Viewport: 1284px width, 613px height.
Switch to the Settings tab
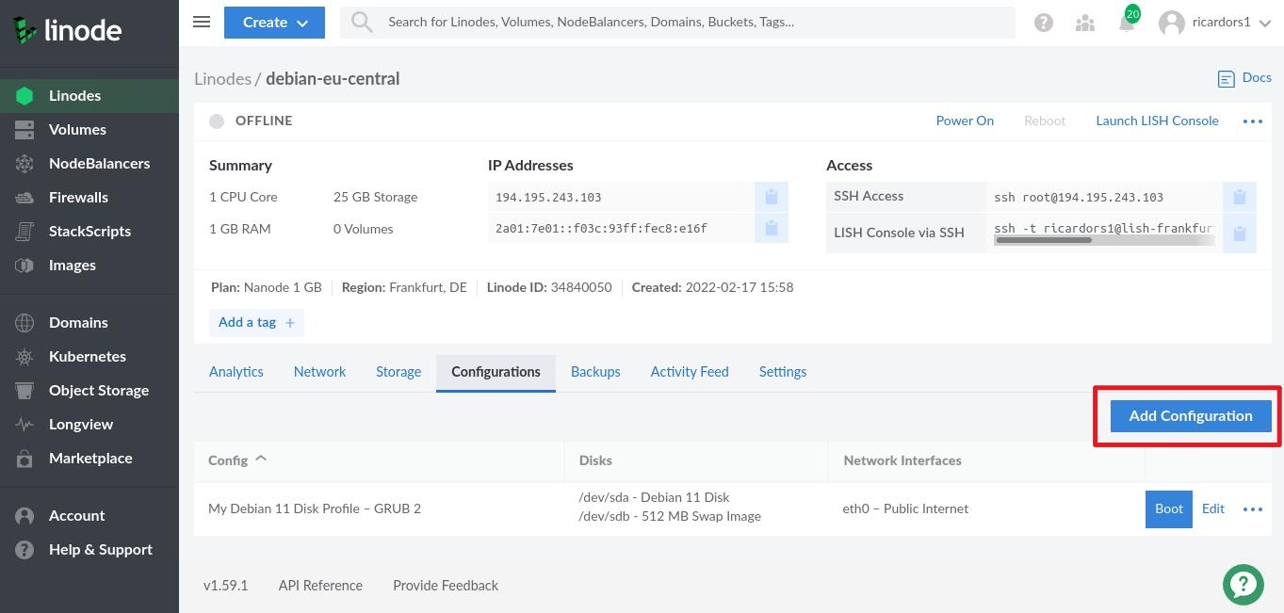click(783, 372)
